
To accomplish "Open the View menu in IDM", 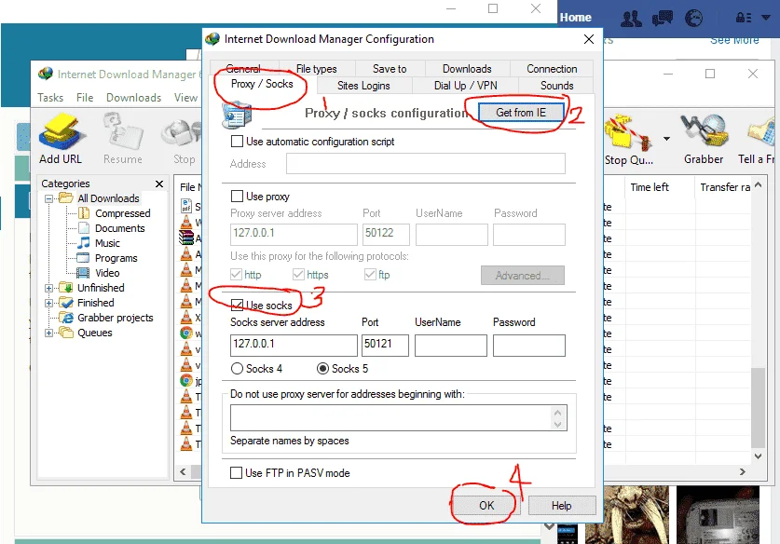I will point(185,98).
